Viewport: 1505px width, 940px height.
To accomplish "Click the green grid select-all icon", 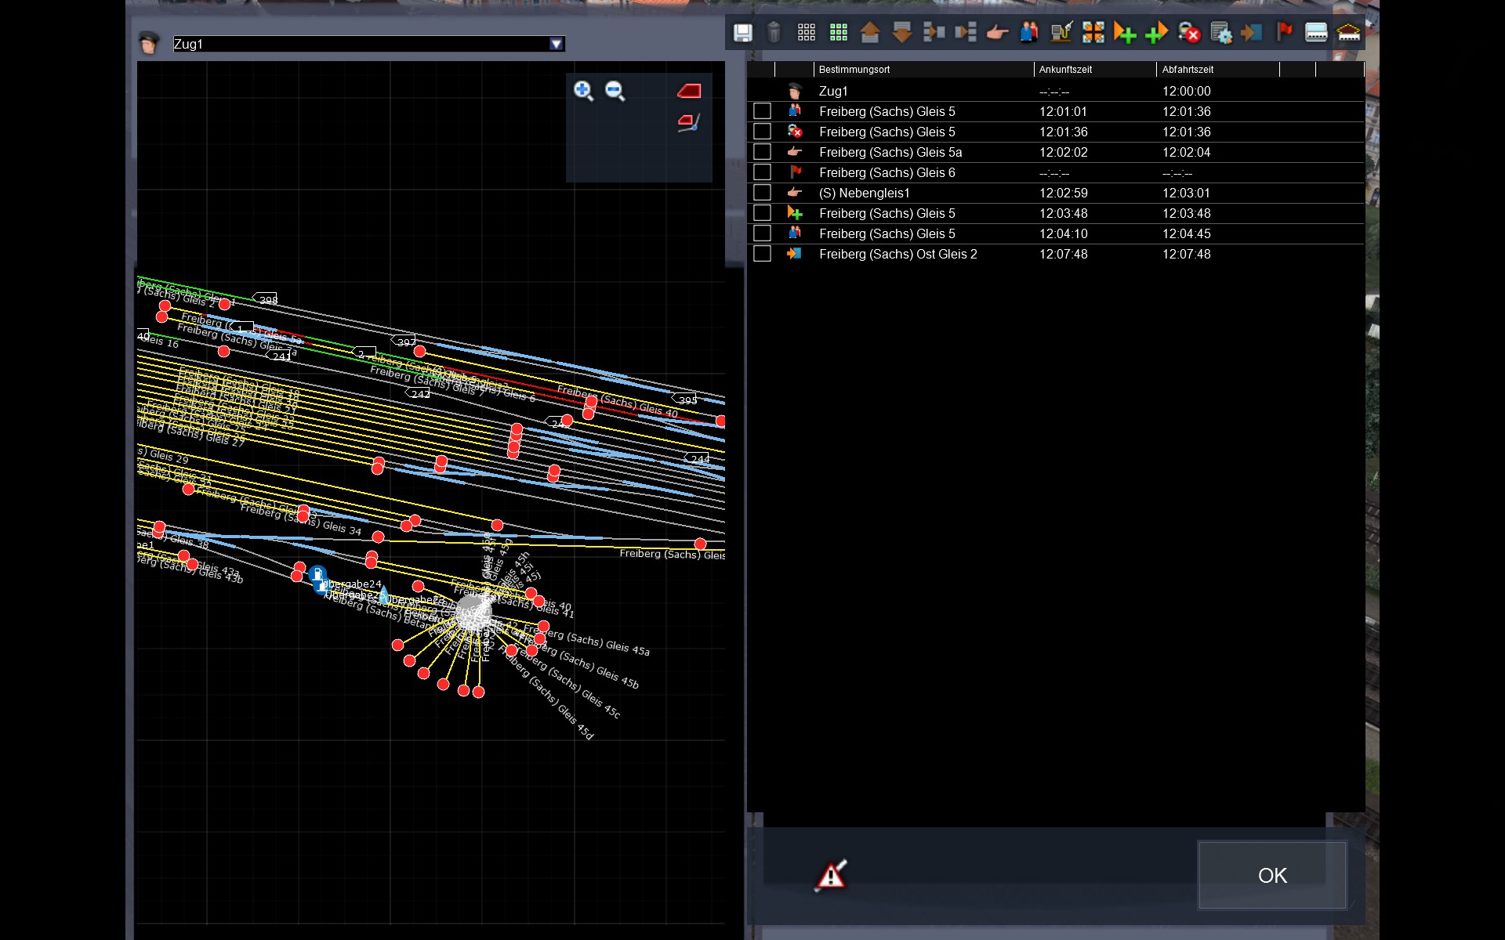I will point(839,32).
